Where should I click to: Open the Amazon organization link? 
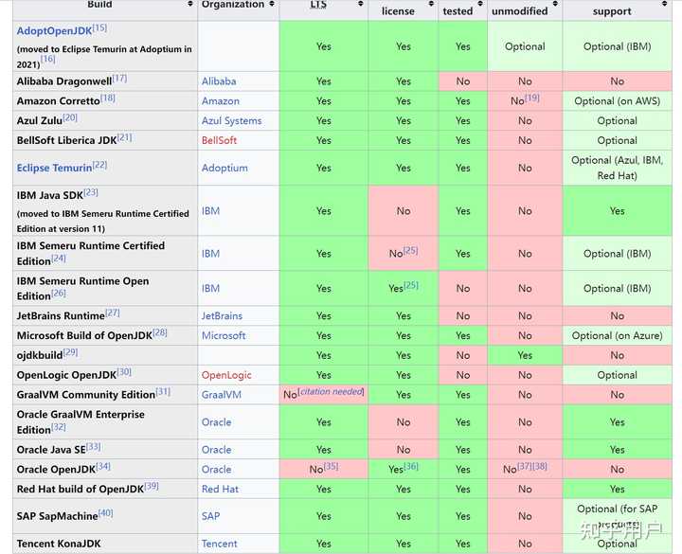[221, 101]
